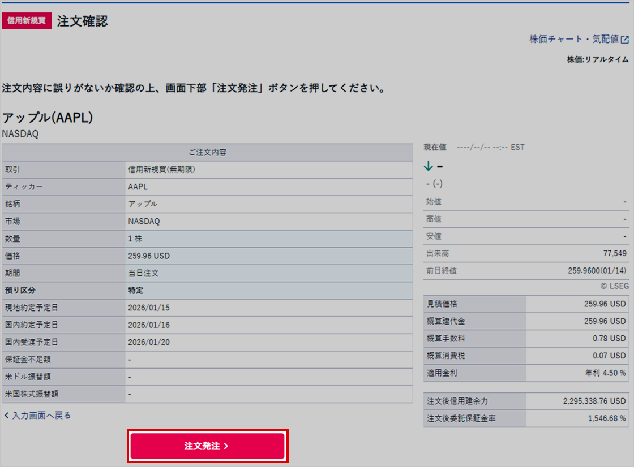Click the 前日終値 previous close value
This screenshot has width=634, height=467.
597,271
